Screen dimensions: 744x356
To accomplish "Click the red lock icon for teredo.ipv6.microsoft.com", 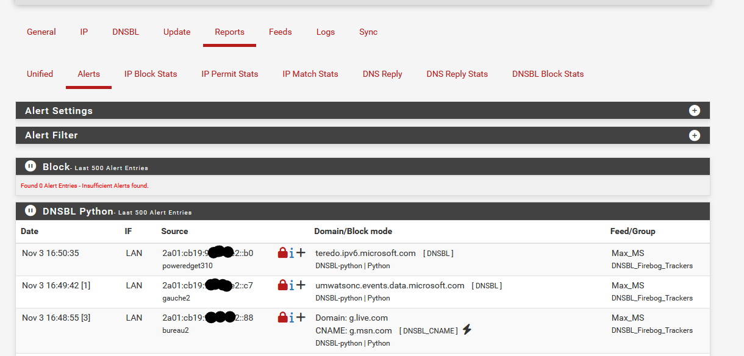I will [x=282, y=252].
